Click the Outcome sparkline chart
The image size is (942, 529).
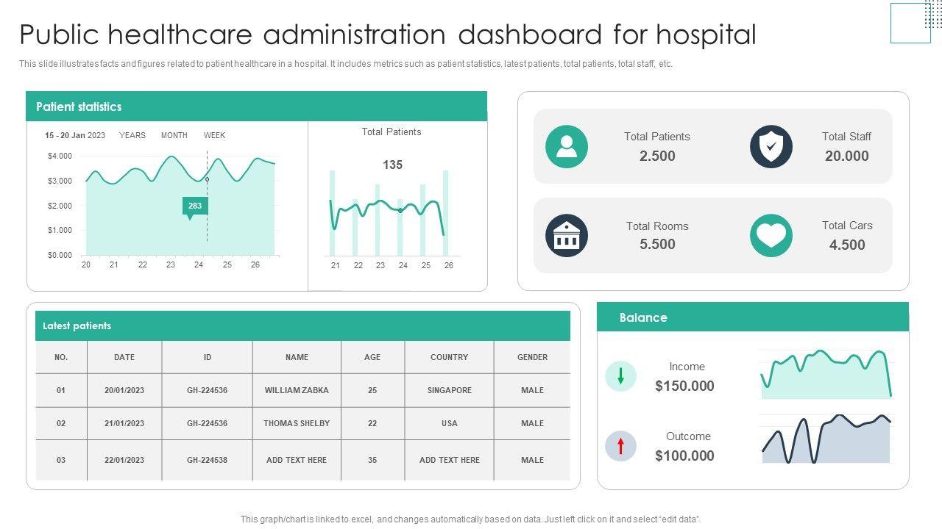click(x=826, y=439)
